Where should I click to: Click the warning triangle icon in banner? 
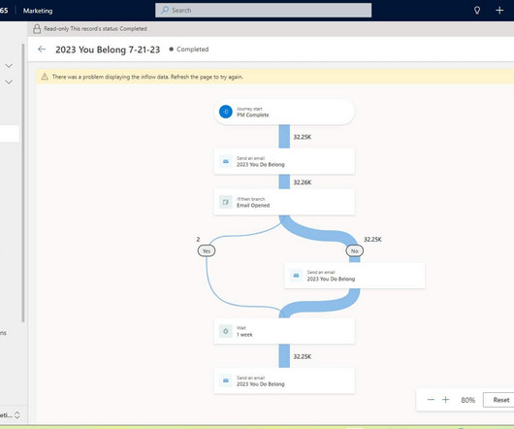tap(45, 77)
